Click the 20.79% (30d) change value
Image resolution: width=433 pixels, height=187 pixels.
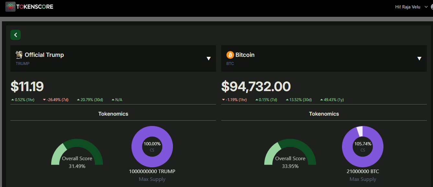(x=90, y=100)
